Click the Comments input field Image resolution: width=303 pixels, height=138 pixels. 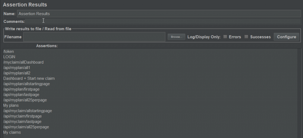coord(163,21)
